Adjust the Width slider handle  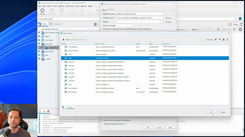point(208,29)
